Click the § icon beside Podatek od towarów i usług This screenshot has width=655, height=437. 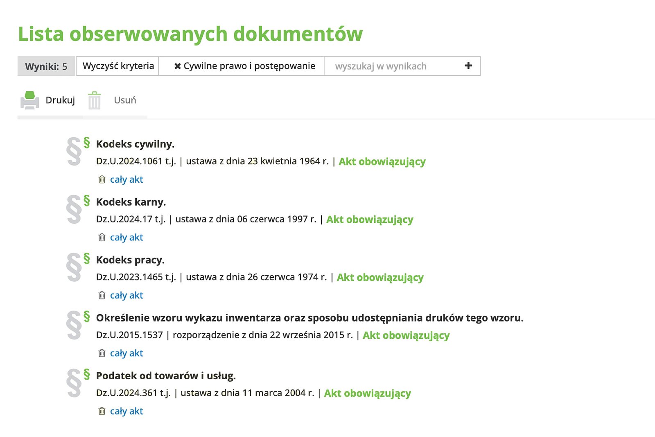(86, 374)
